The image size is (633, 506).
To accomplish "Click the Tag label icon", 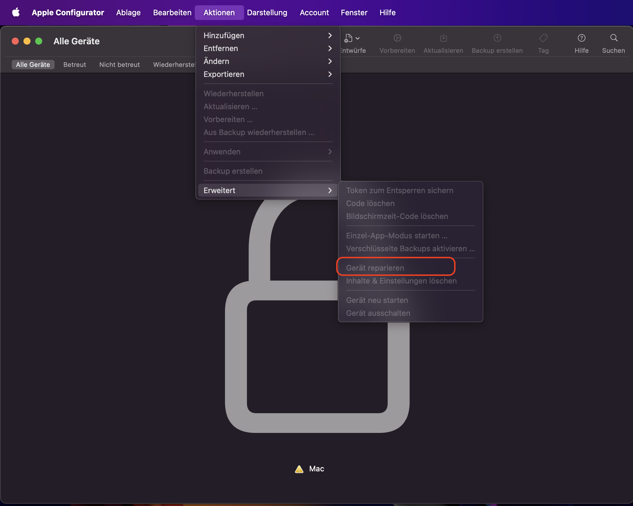I will pyautogui.click(x=543, y=38).
